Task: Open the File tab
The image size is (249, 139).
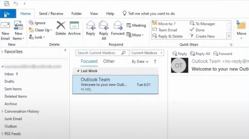Action: [8, 14]
